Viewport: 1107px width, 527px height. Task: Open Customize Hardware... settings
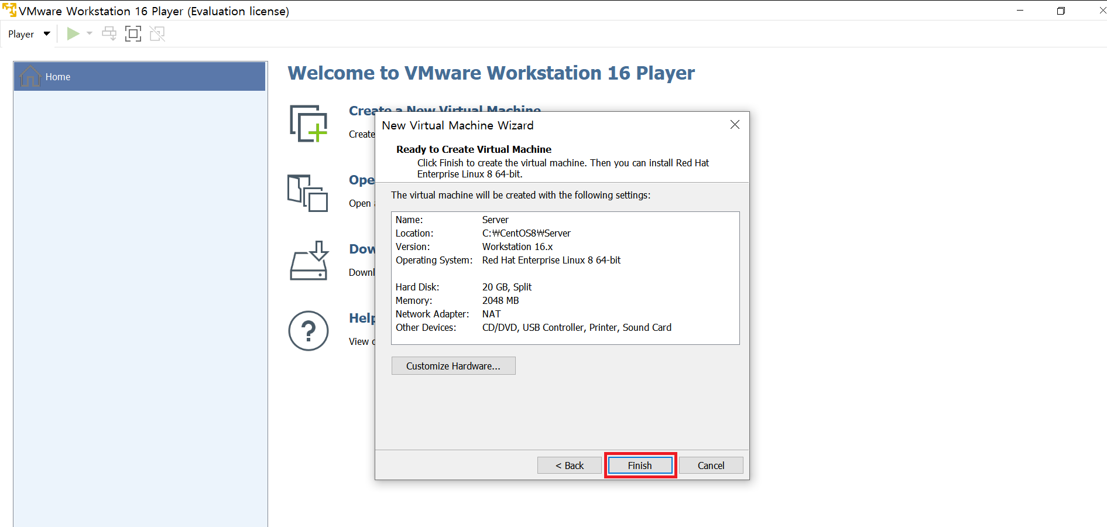(454, 366)
